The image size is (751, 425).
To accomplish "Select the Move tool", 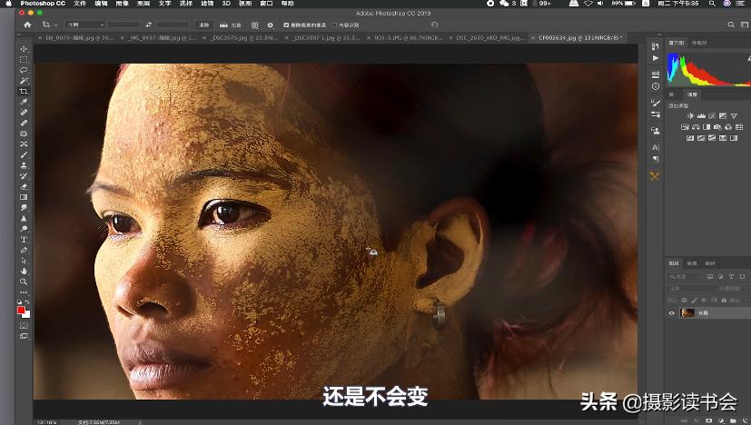I will pyautogui.click(x=24, y=49).
